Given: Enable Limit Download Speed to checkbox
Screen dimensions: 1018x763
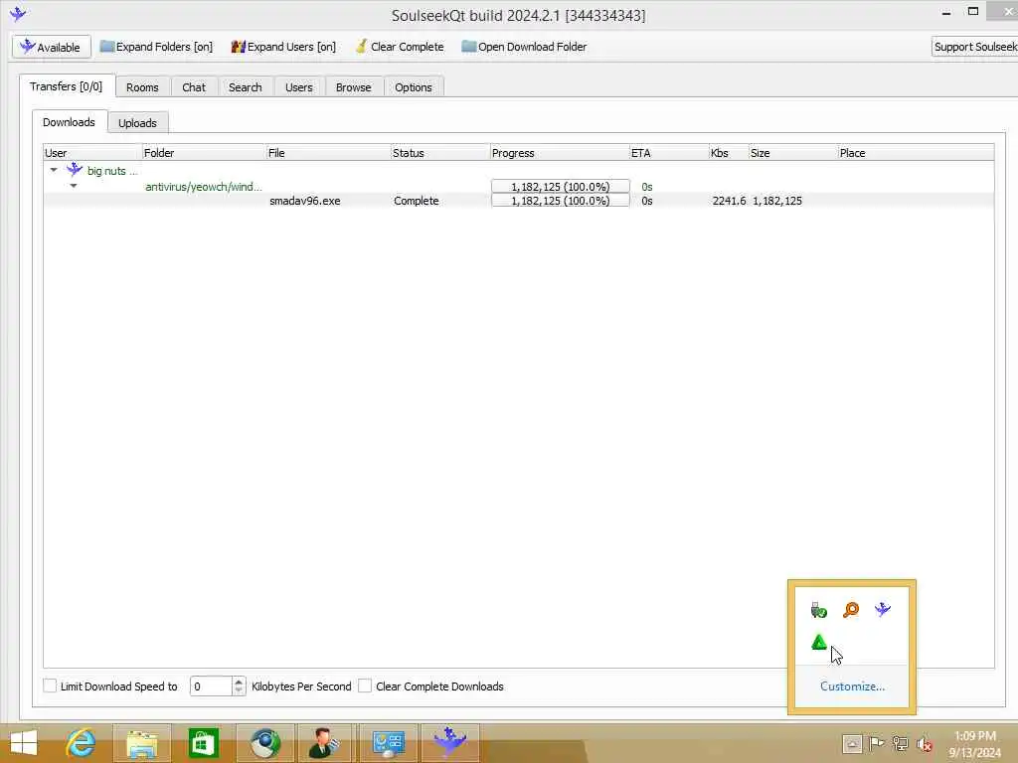Looking at the screenshot, I should click(x=50, y=686).
